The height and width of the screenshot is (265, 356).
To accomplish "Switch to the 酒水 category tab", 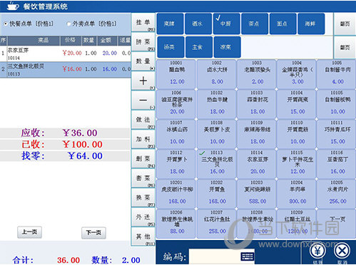I will click(198, 24).
